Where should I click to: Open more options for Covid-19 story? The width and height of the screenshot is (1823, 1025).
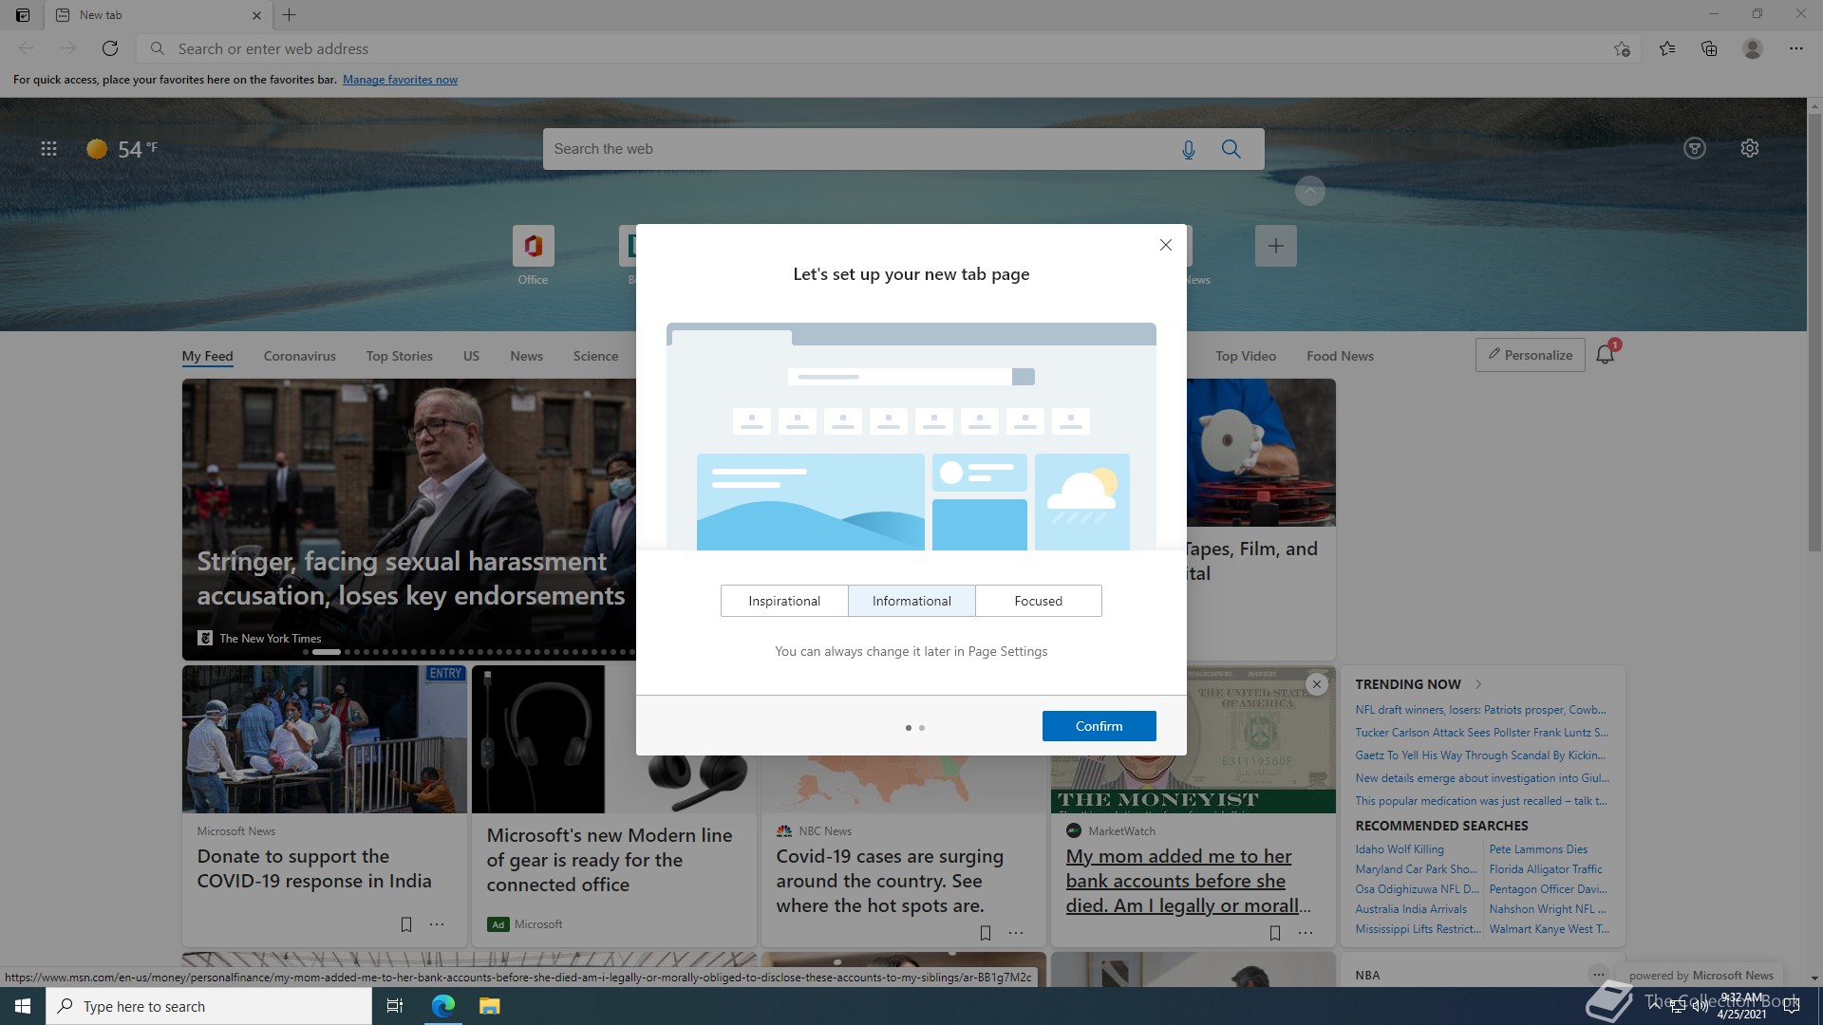tap(1016, 933)
